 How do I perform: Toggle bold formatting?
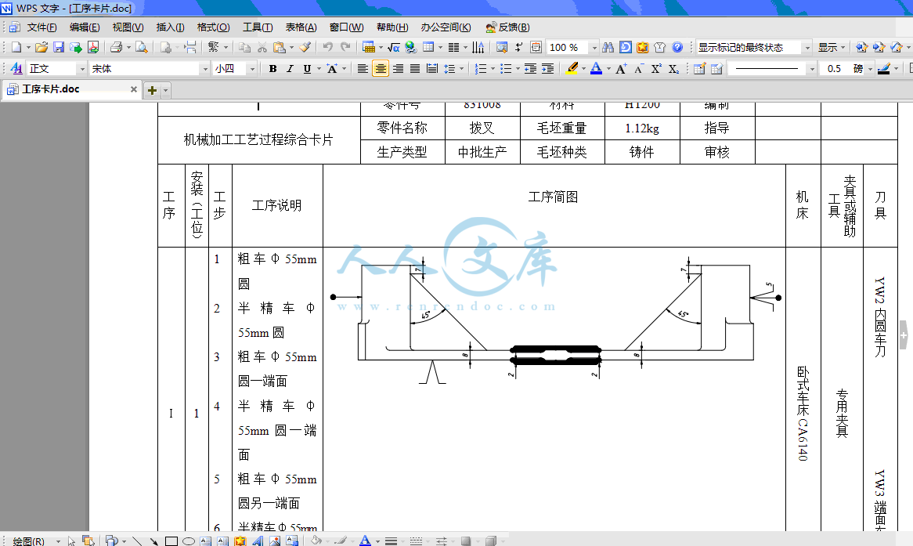[272, 69]
